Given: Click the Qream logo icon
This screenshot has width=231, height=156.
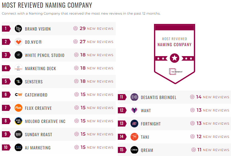Looking at the screenshot, I should pos(134,150).
